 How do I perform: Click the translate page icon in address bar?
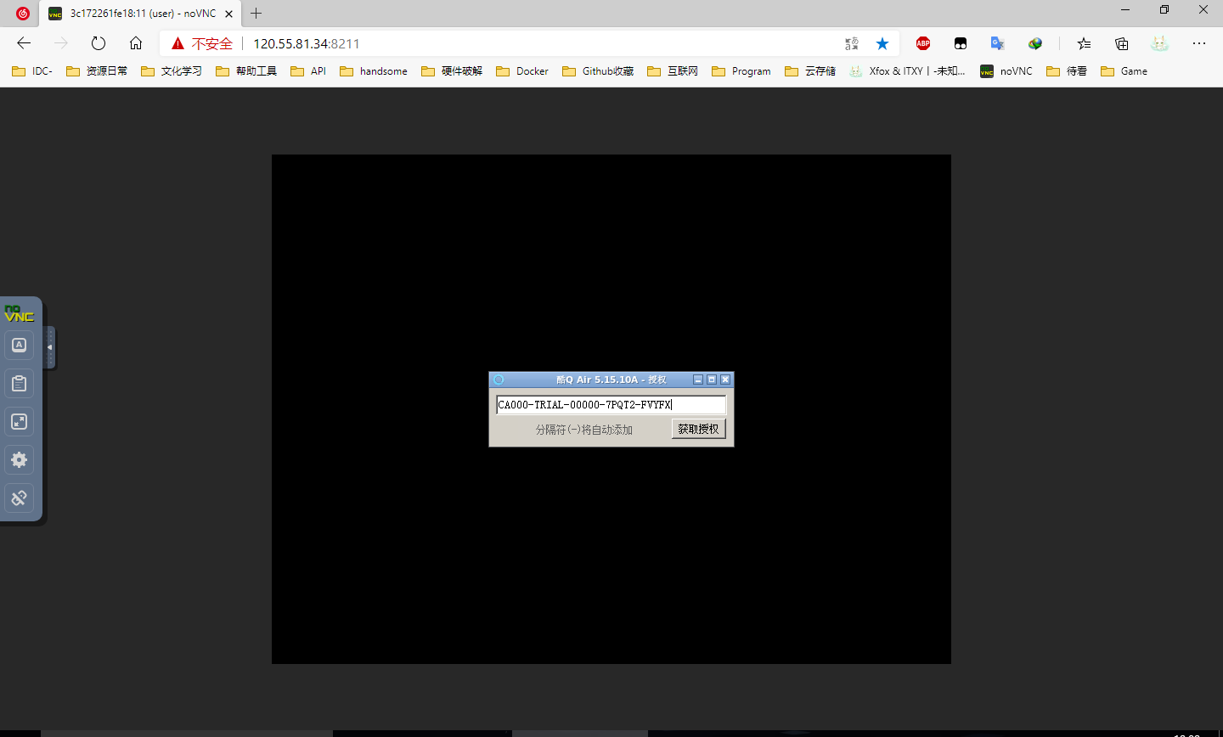(852, 43)
